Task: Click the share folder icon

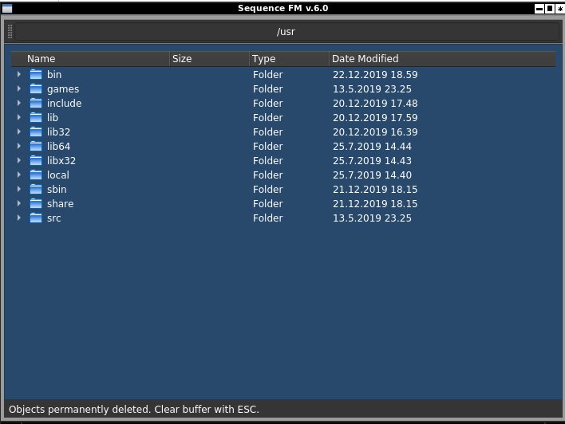Action: coord(36,204)
